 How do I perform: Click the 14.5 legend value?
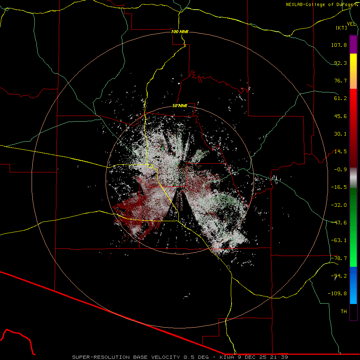340,152
